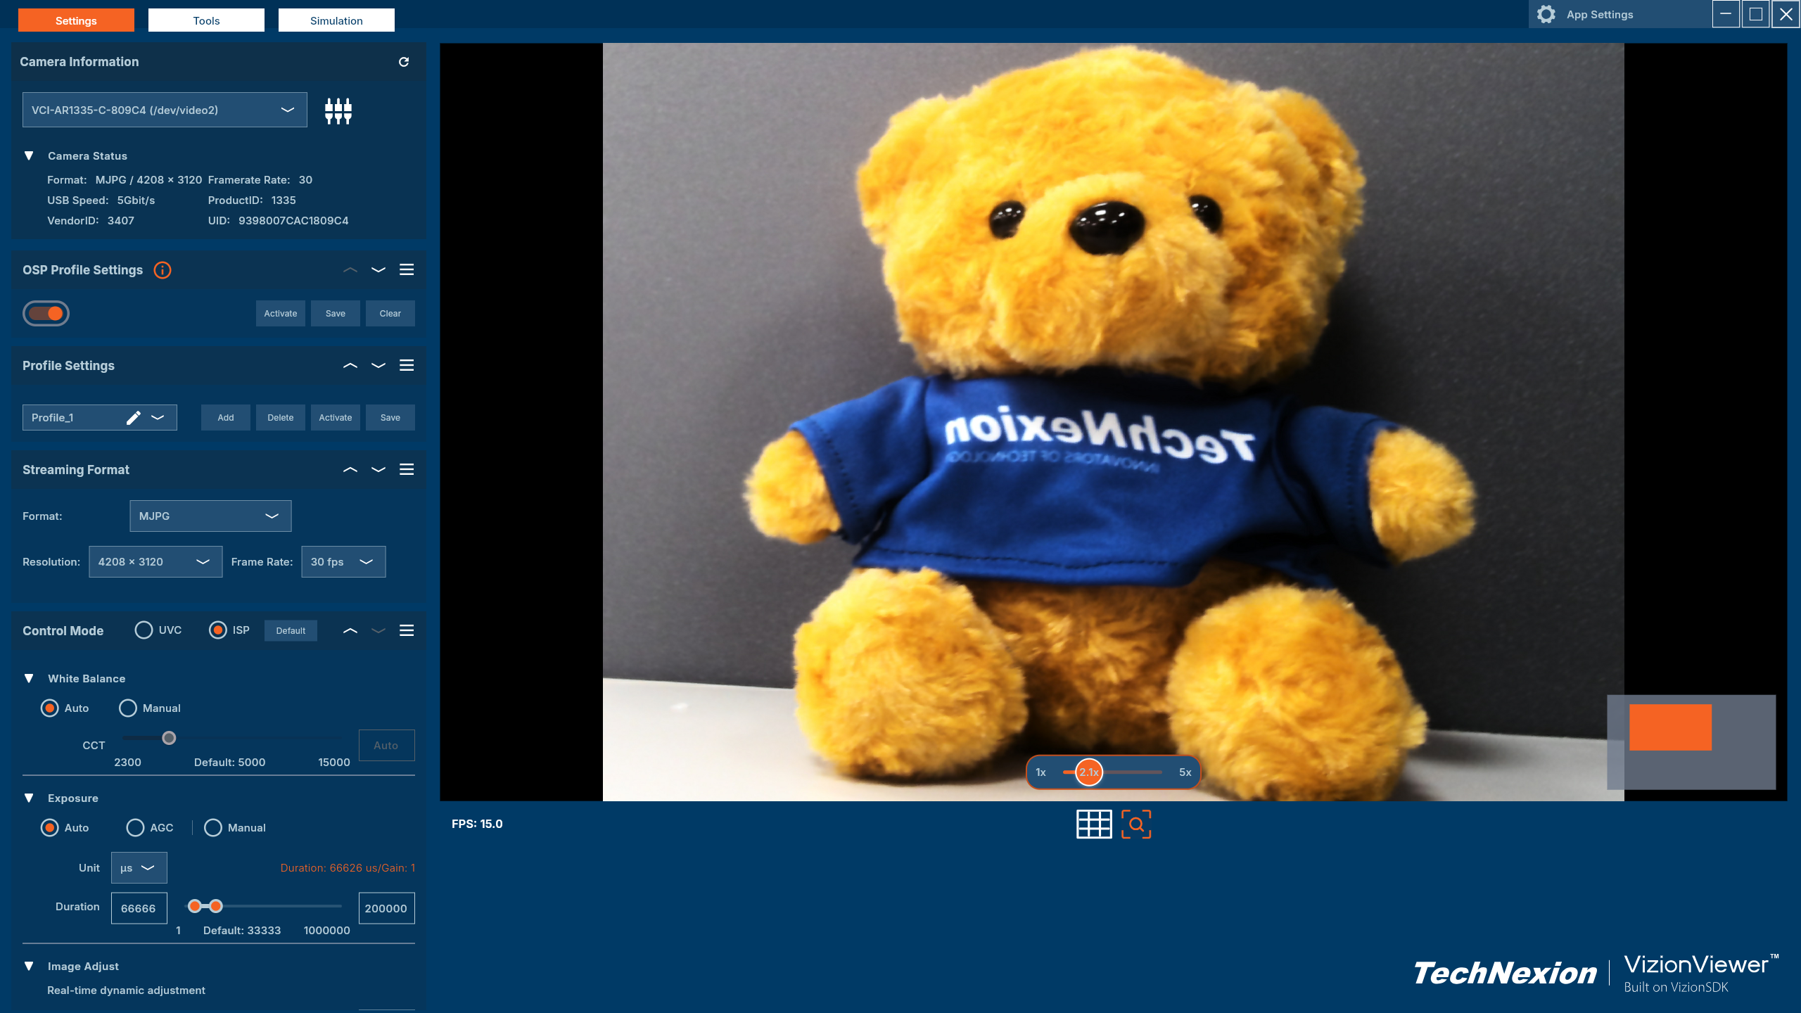Select Manual white balance
The image size is (1801, 1013).
128,708
